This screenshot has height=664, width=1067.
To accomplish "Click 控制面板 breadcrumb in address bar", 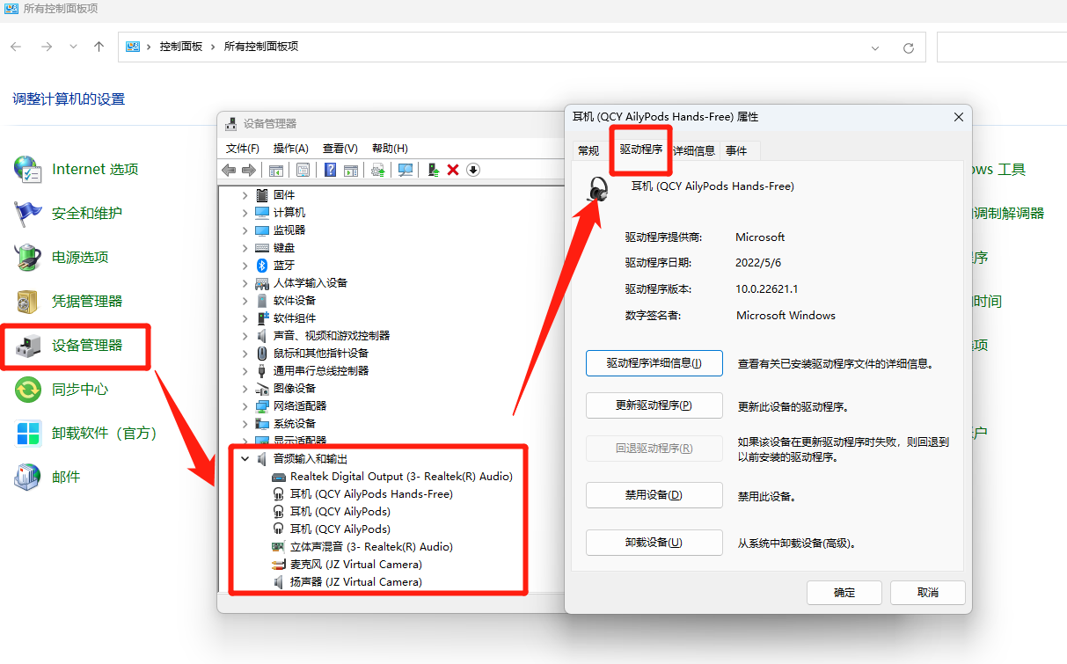I will (x=181, y=47).
